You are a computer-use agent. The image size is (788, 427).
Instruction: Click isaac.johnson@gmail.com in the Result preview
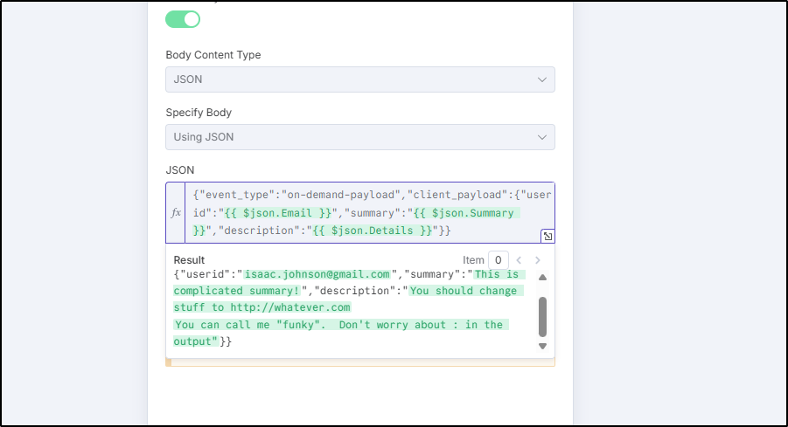(317, 274)
